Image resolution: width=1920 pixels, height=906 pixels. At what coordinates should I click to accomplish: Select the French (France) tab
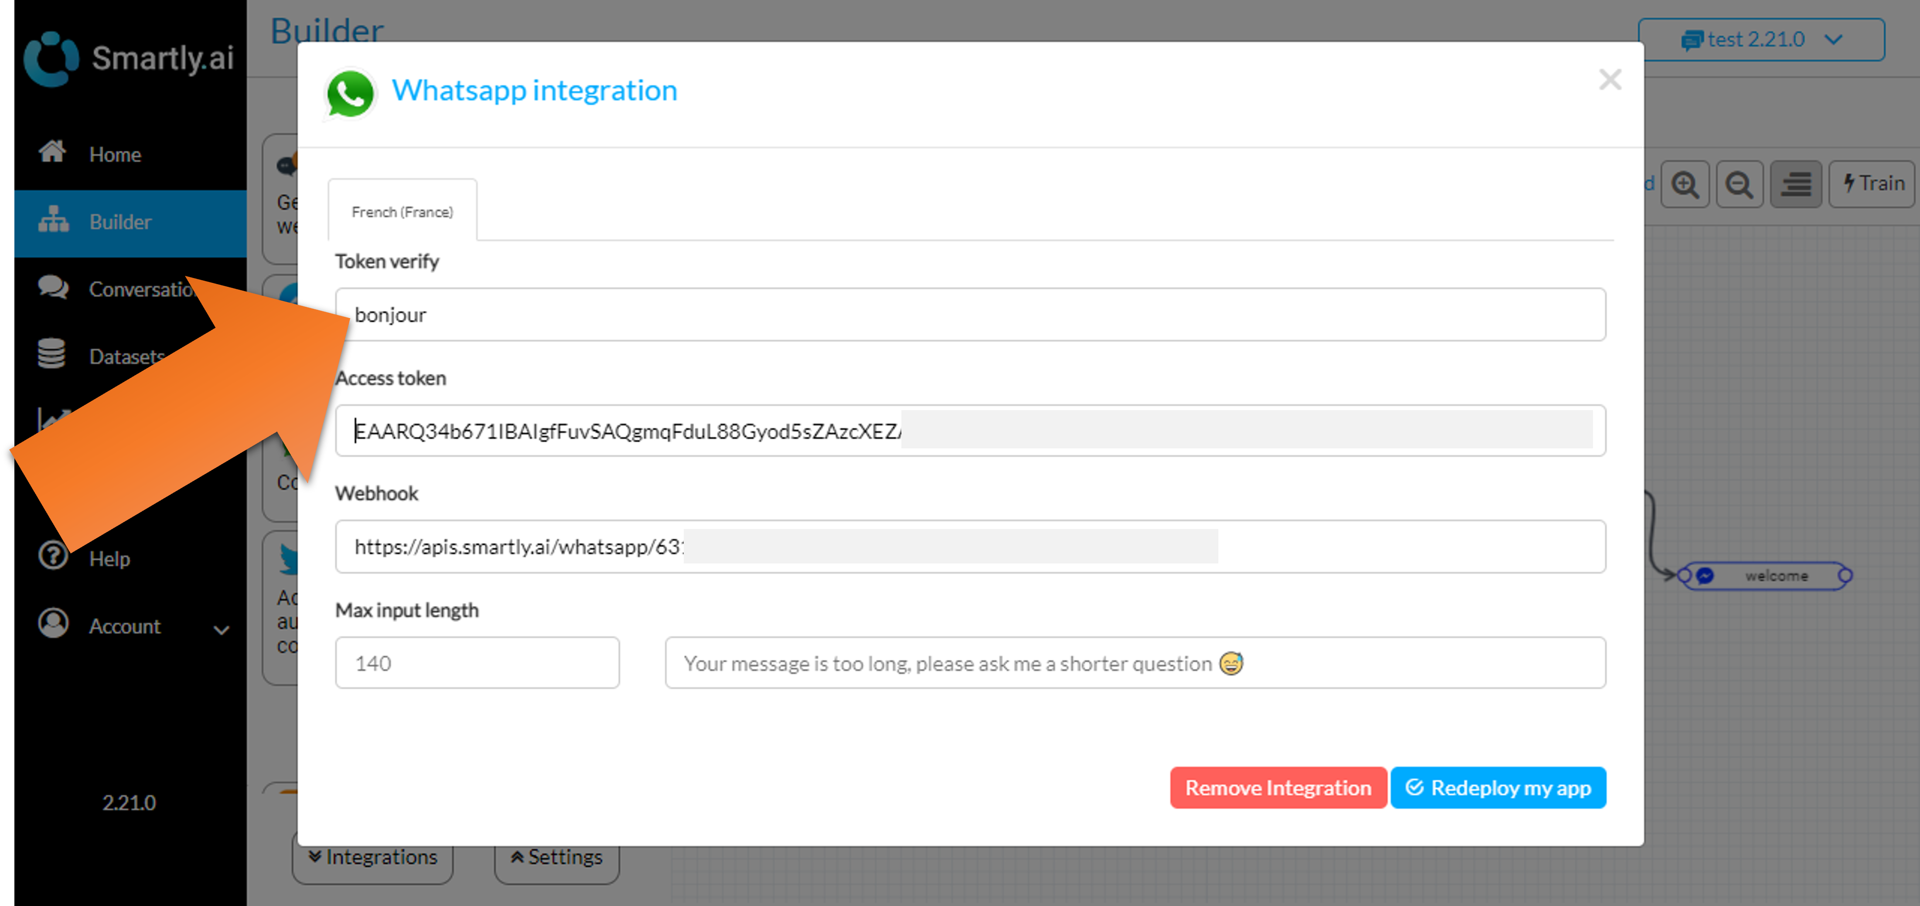(x=402, y=212)
